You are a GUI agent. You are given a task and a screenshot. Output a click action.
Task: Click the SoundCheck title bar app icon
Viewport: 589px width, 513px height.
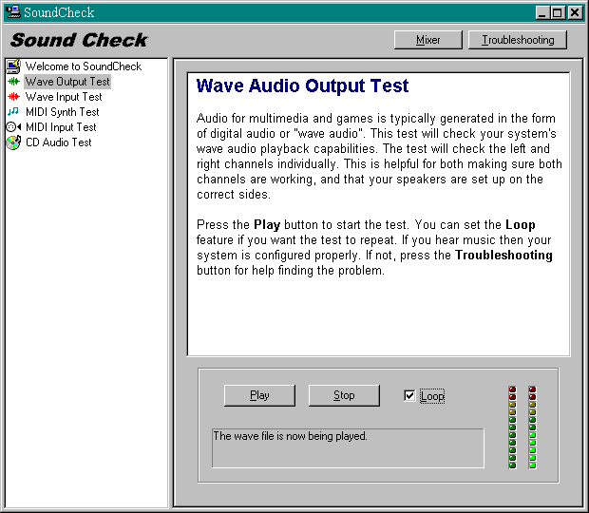point(13,11)
